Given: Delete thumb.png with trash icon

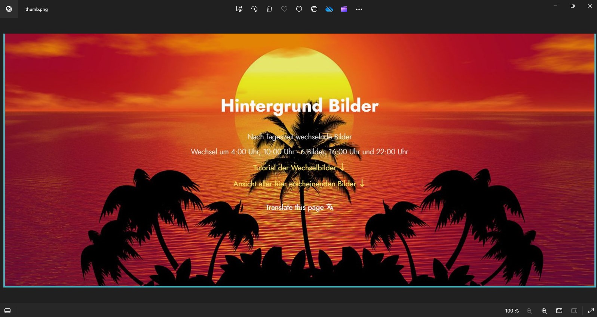Looking at the screenshot, I should [x=269, y=9].
